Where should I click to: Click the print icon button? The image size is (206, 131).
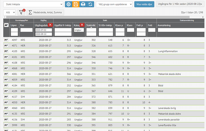[x=83, y=4]
